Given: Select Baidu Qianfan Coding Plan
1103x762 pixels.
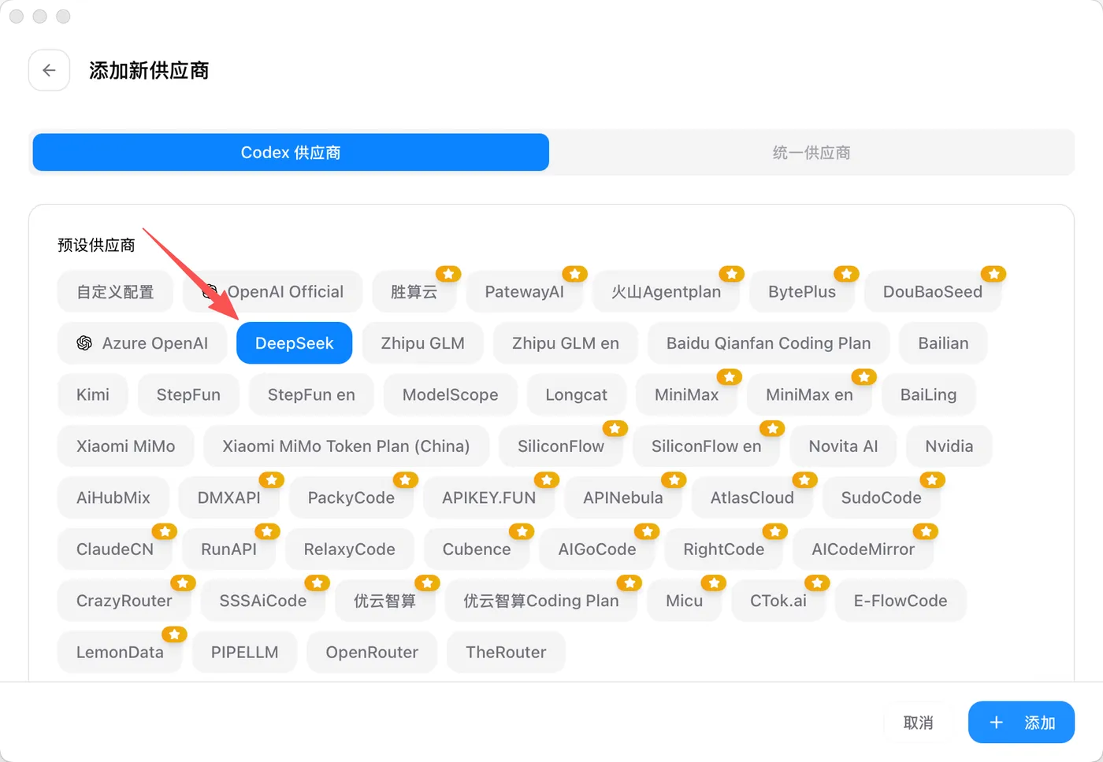Looking at the screenshot, I should pyautogui.click(x=768, y=343).
